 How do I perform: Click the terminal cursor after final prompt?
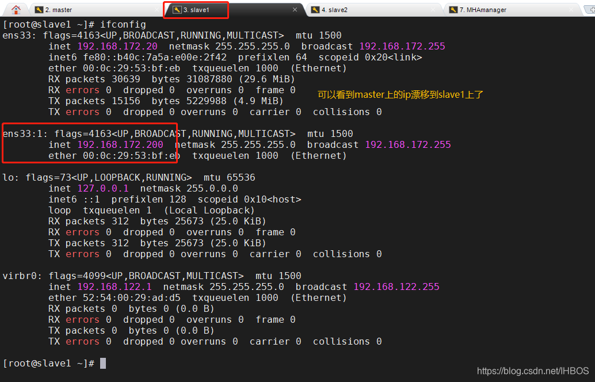103,364
